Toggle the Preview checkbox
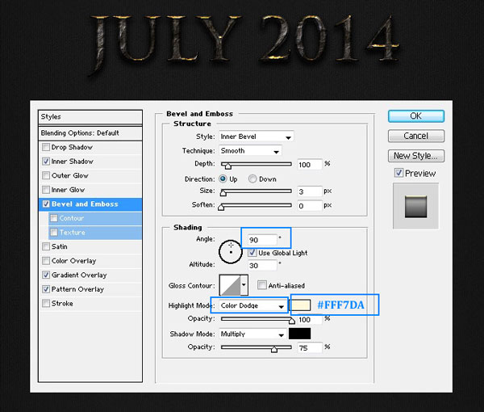The height and width of the screenshot is (412, 484). click(x=398, y=173)
